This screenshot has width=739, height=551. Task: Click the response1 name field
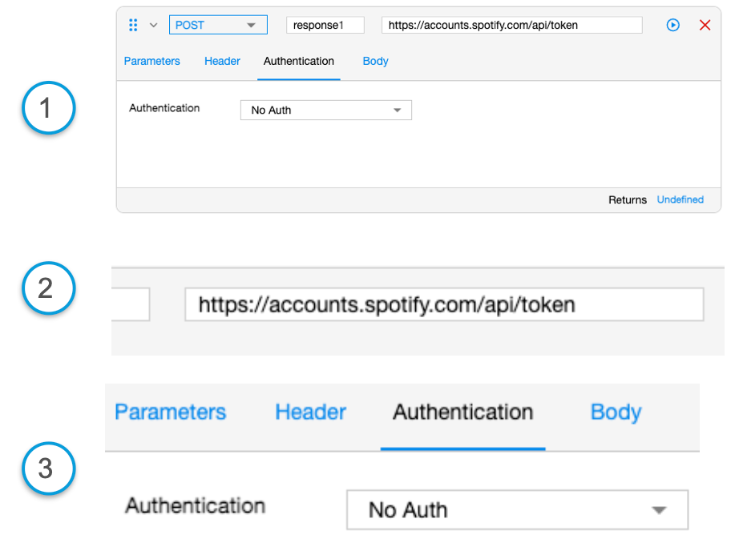click(325, 25)
